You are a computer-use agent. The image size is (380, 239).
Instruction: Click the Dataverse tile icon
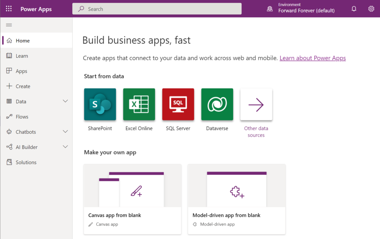pos(217,104)
